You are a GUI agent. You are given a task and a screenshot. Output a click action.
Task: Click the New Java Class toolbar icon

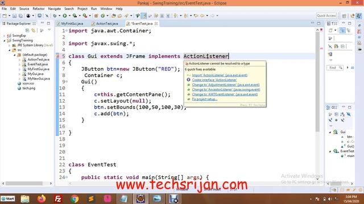click(x=102, y=16)
